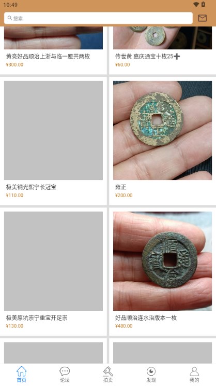Tap the magnifier icon in search bar
The height and width of the screenshot is (386, 216).
point(10,18)
